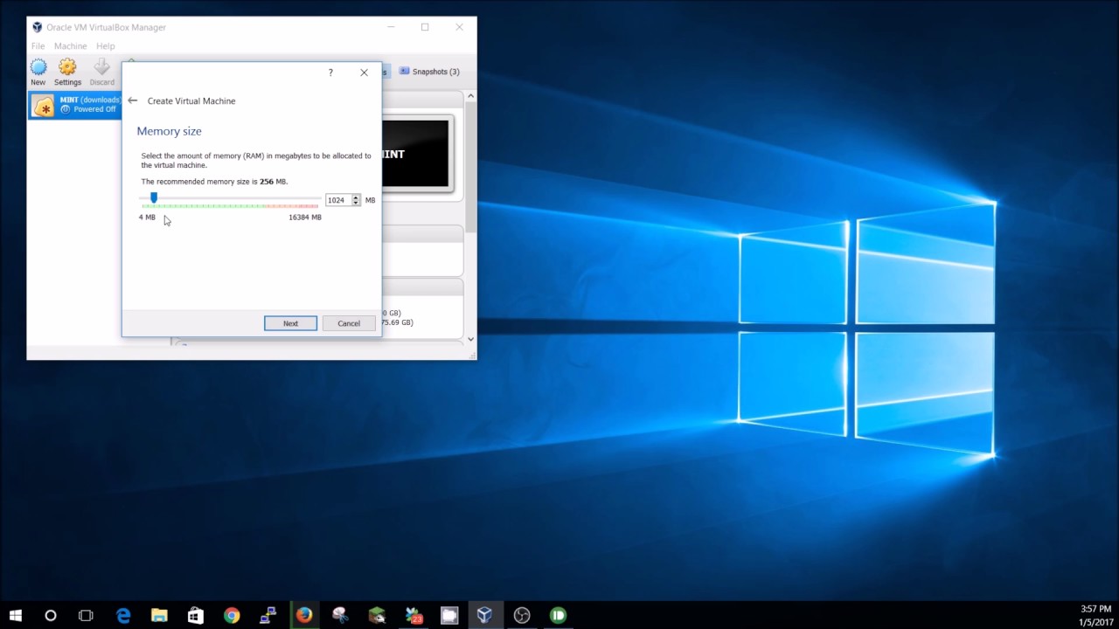Image resolution: width=1119 pixels, height=629 pixels.
Task: Launch Google Chrome from the taskbar
Action: point(232,615)
